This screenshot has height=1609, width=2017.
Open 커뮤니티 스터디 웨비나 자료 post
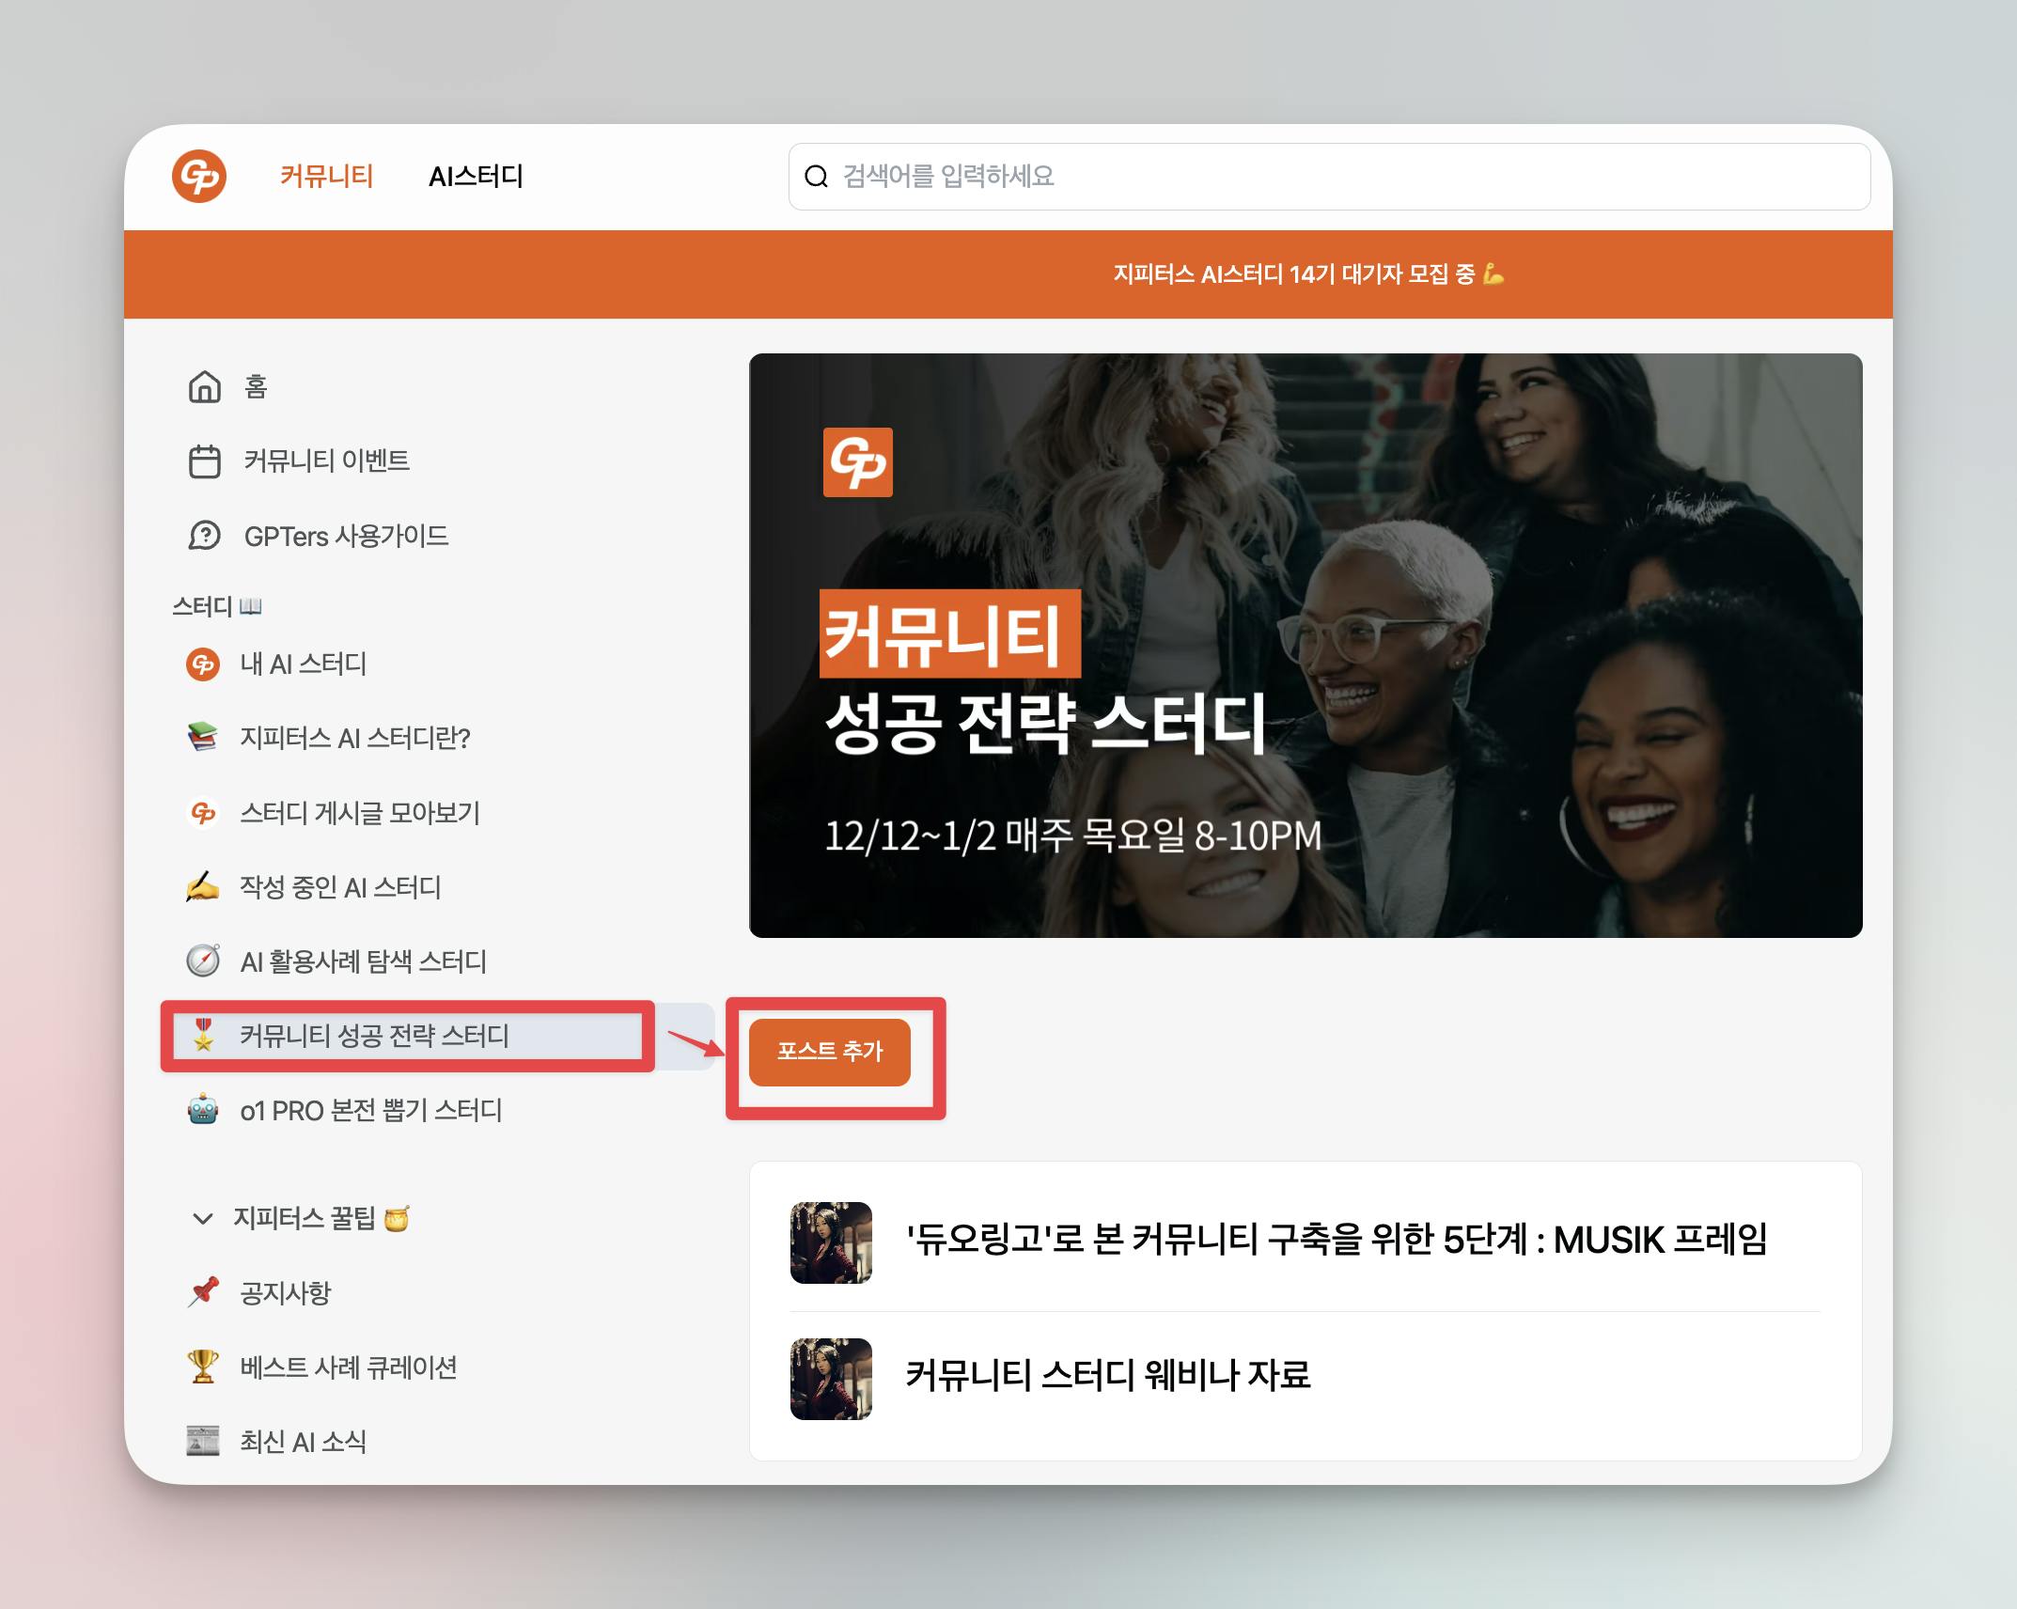pos(1108,1376)
